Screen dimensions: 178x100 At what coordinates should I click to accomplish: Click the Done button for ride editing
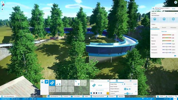point(174,9)
